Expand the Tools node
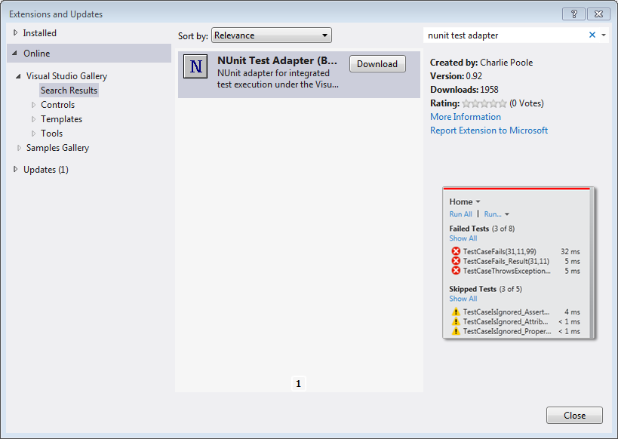 (x=33, y=134)
